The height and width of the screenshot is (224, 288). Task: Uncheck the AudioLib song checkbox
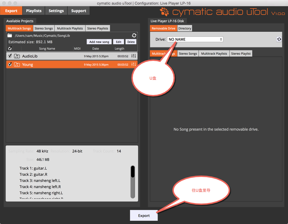point(10,56)
